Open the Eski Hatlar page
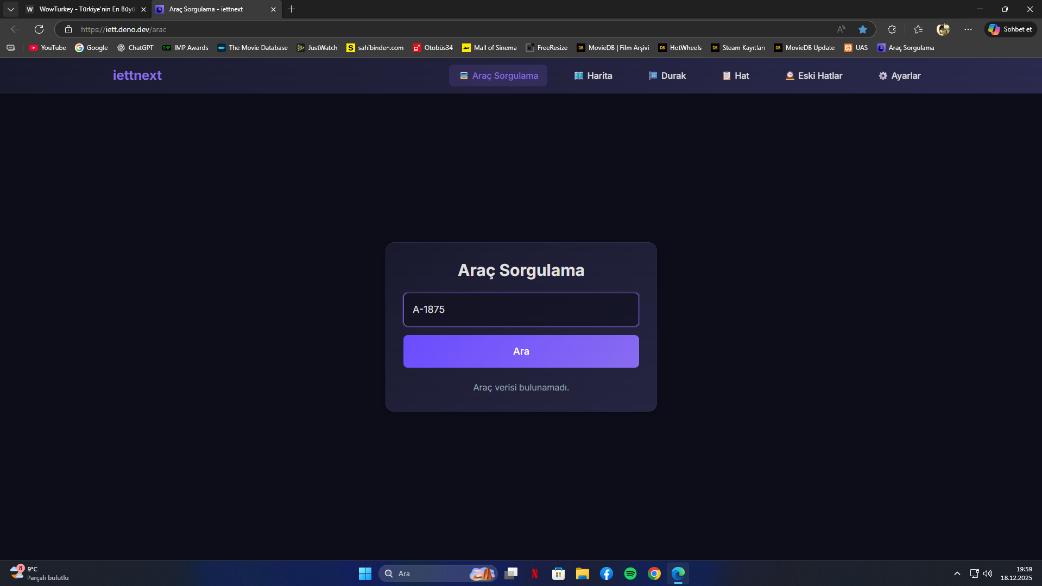Screen dimensions: 1042x586 point(813,75)
